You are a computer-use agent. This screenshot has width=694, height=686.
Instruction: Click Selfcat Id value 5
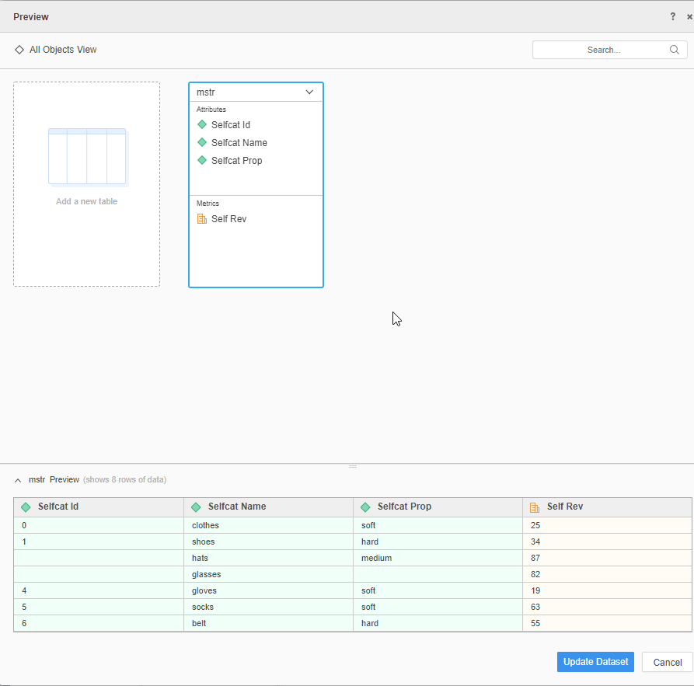point(99,608)
